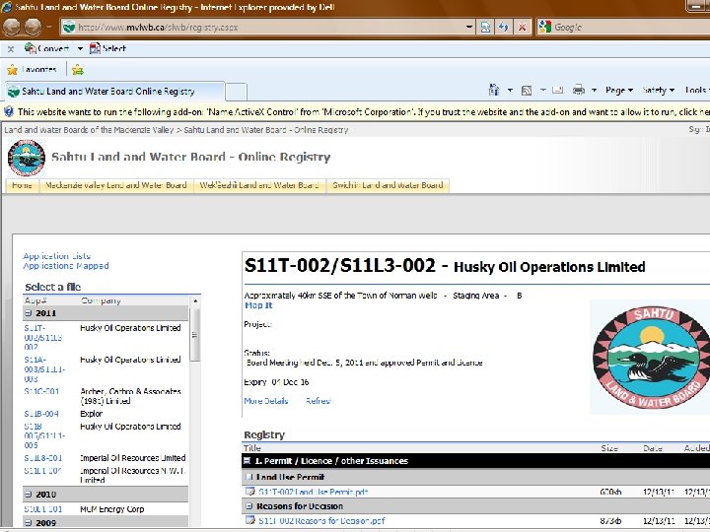Click the Home icon in command bar
This screenshot has height=532, width=710.
click(x=494, y=90)
